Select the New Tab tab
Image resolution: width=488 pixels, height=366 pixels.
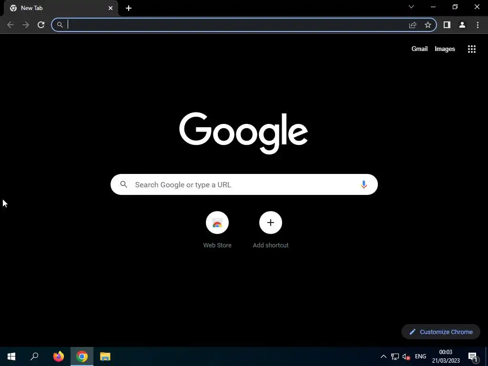pyautogui.click(x=61, y=8)
